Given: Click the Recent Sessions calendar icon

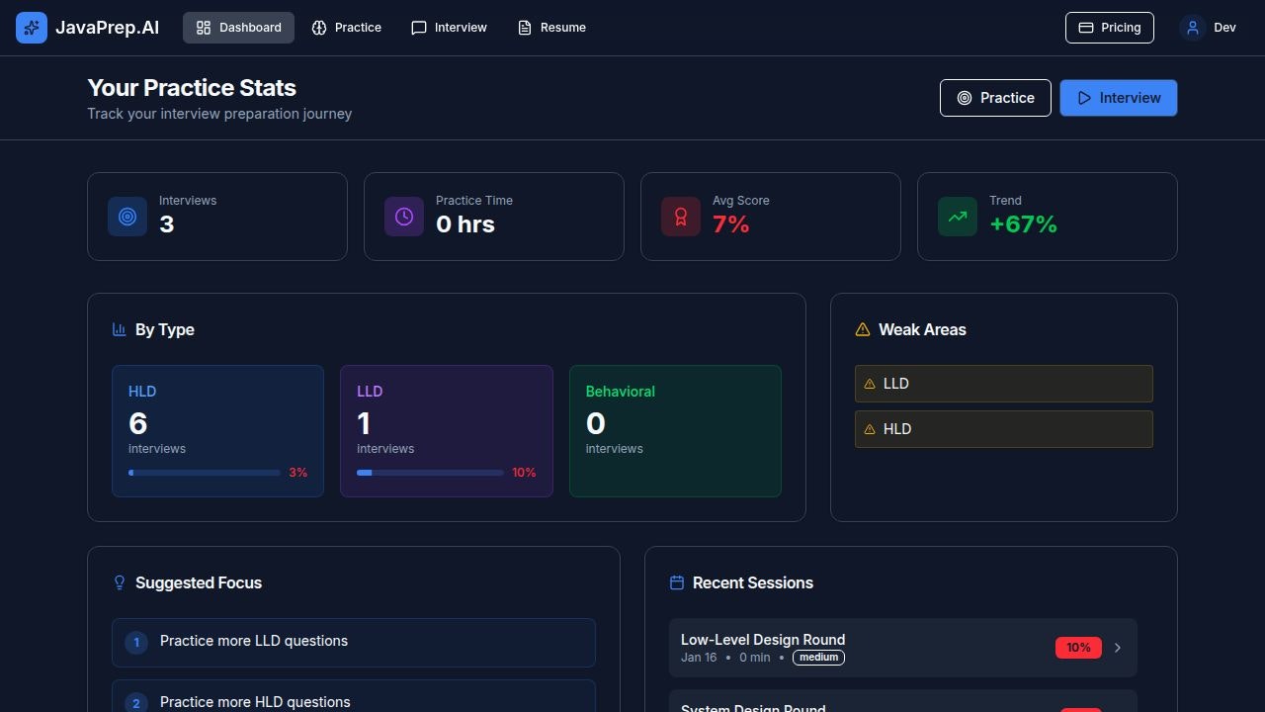Looking at the screenshot, I should point(677,582).
